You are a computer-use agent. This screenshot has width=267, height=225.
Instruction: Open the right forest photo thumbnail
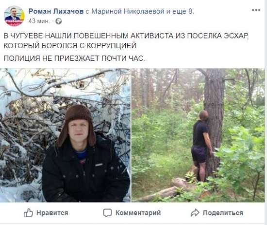coord(198,135)
